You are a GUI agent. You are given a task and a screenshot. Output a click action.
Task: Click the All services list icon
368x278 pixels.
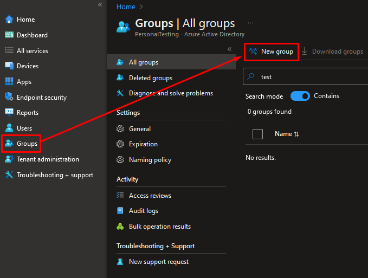(x=9, y=50)
